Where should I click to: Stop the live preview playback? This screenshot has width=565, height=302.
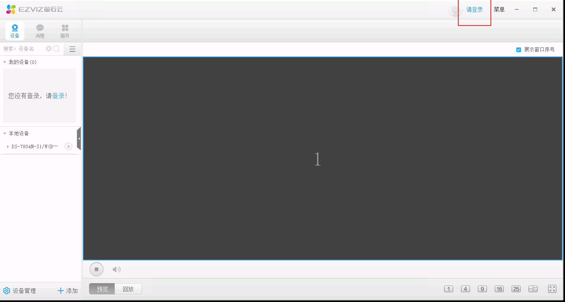(x=97, y=269)
